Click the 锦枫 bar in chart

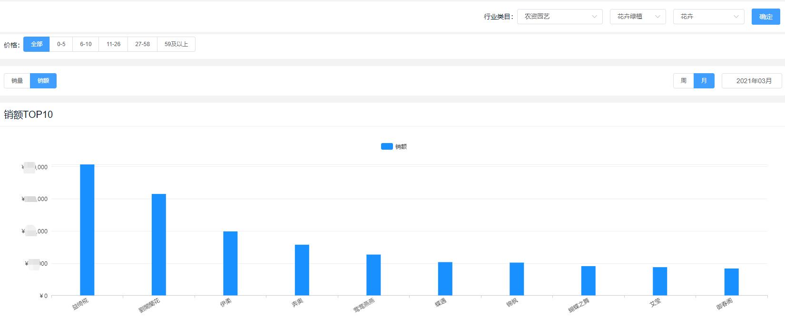pos(517,279)
